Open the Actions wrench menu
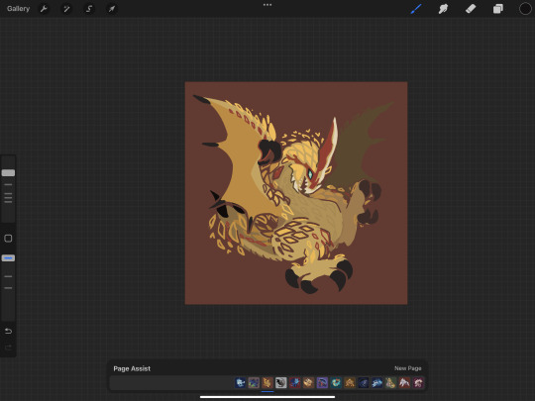535x401 pixels. [x=44, y=9]
